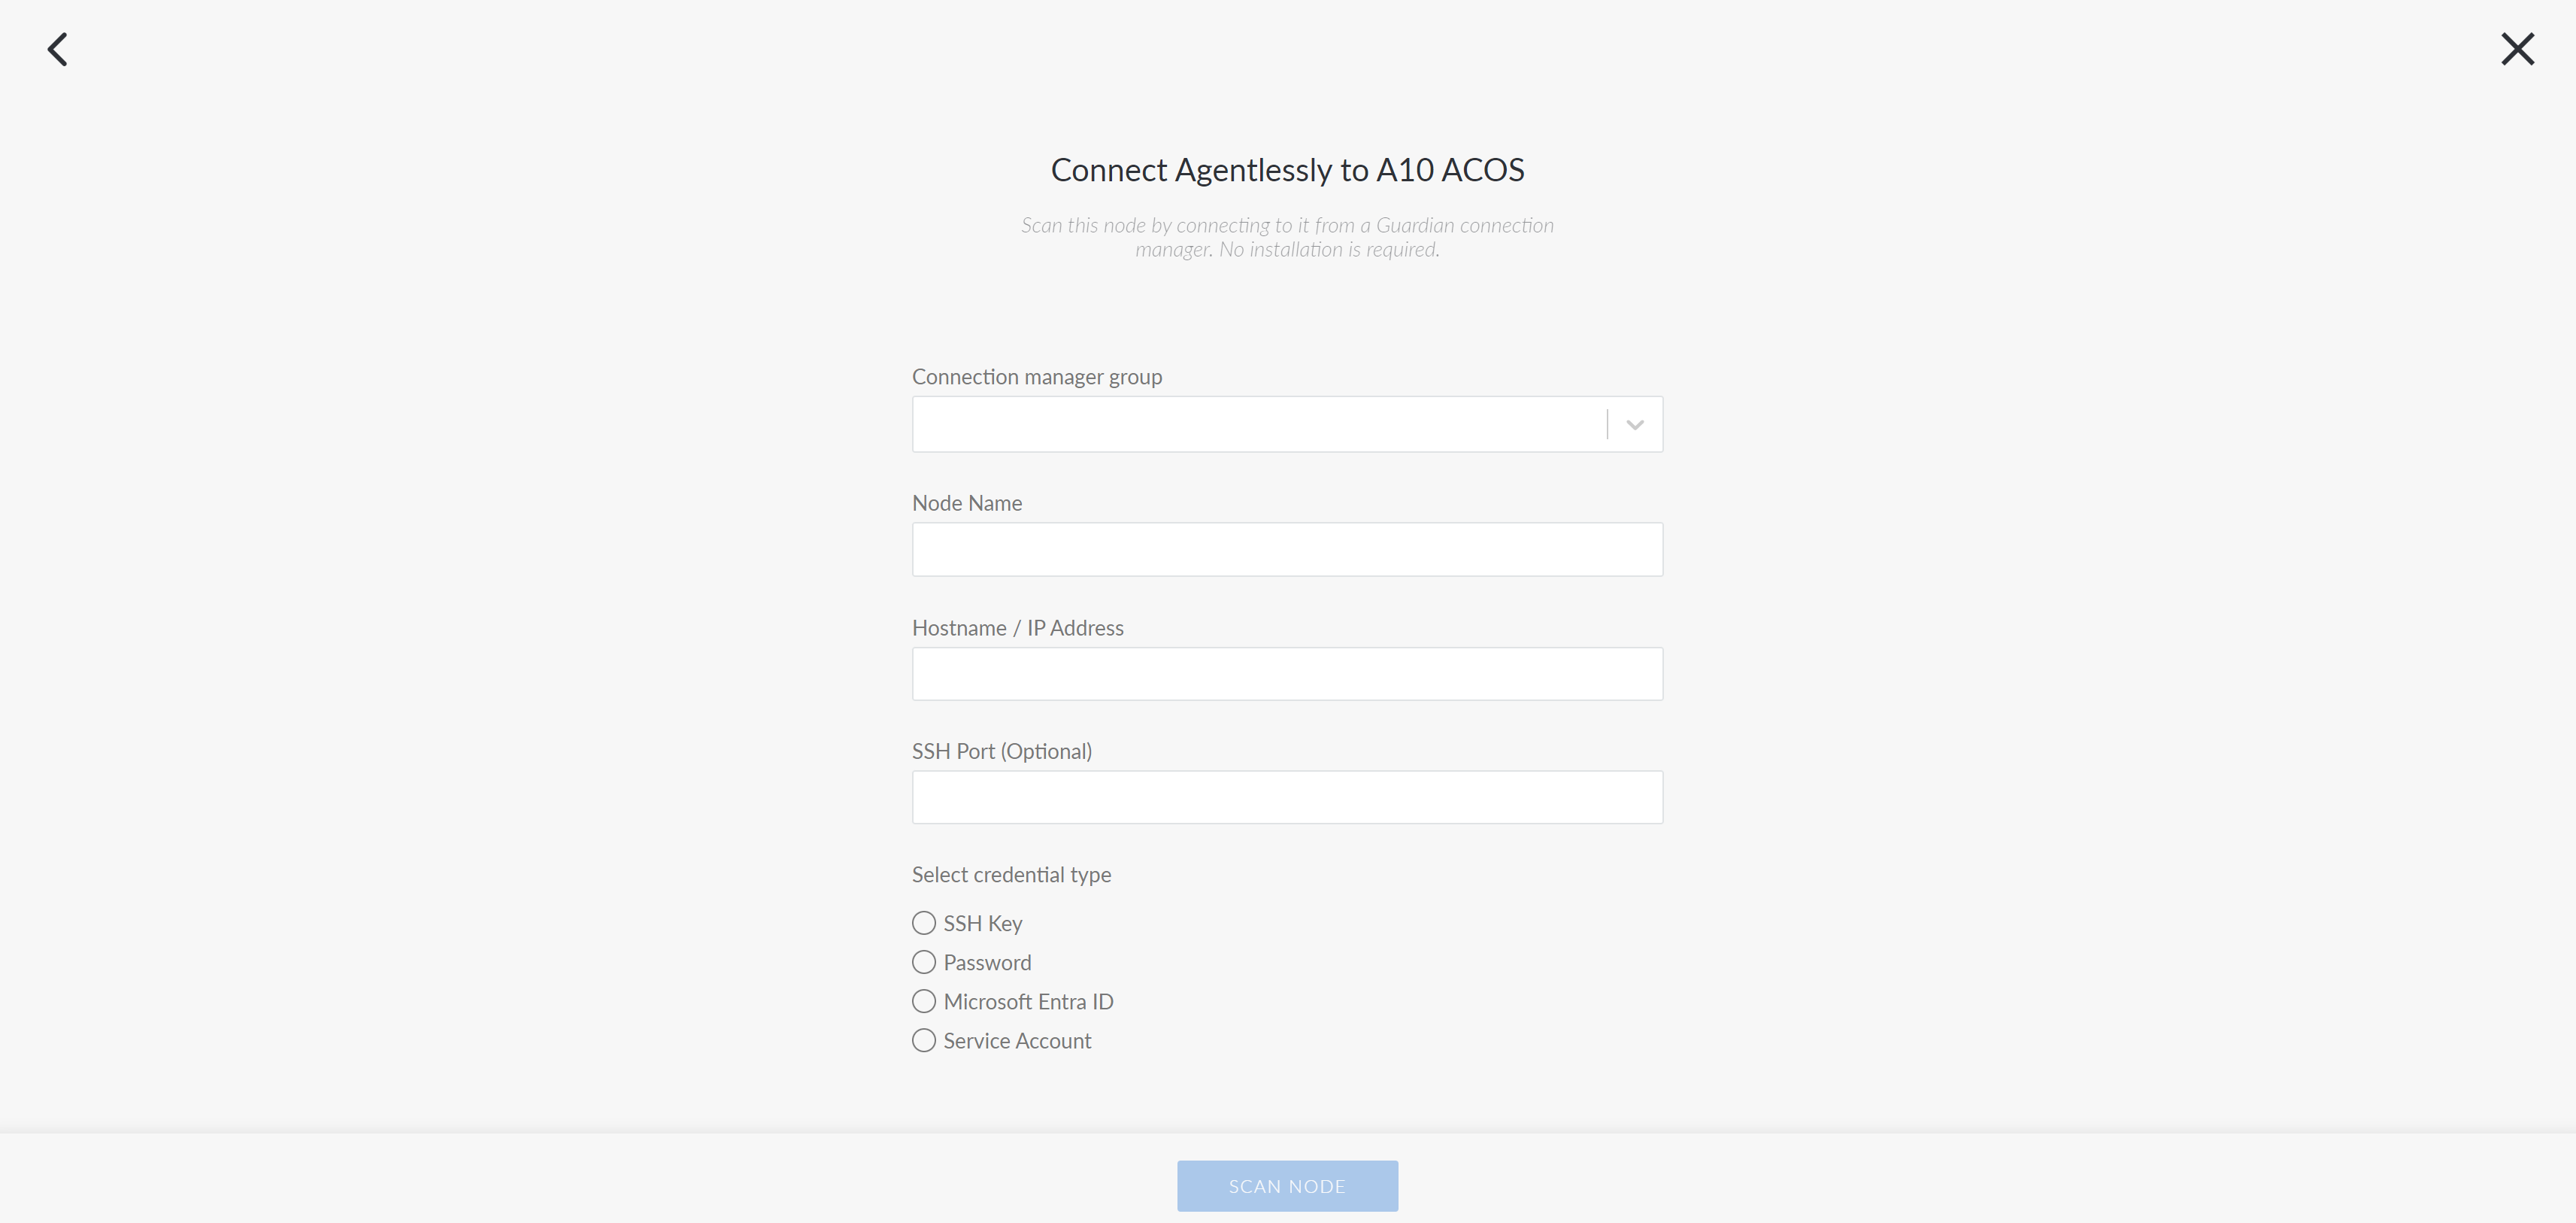
Task: Click the Connection manager group label
Action: point(1037,377)
